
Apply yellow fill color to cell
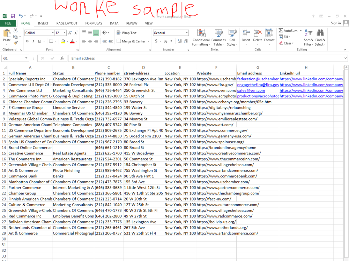tap(63, 41)
